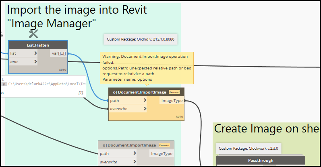321x167 pixels.
Task: Click the {1} list count in preview
Action: pyautogui.click(x=81, y=93)
